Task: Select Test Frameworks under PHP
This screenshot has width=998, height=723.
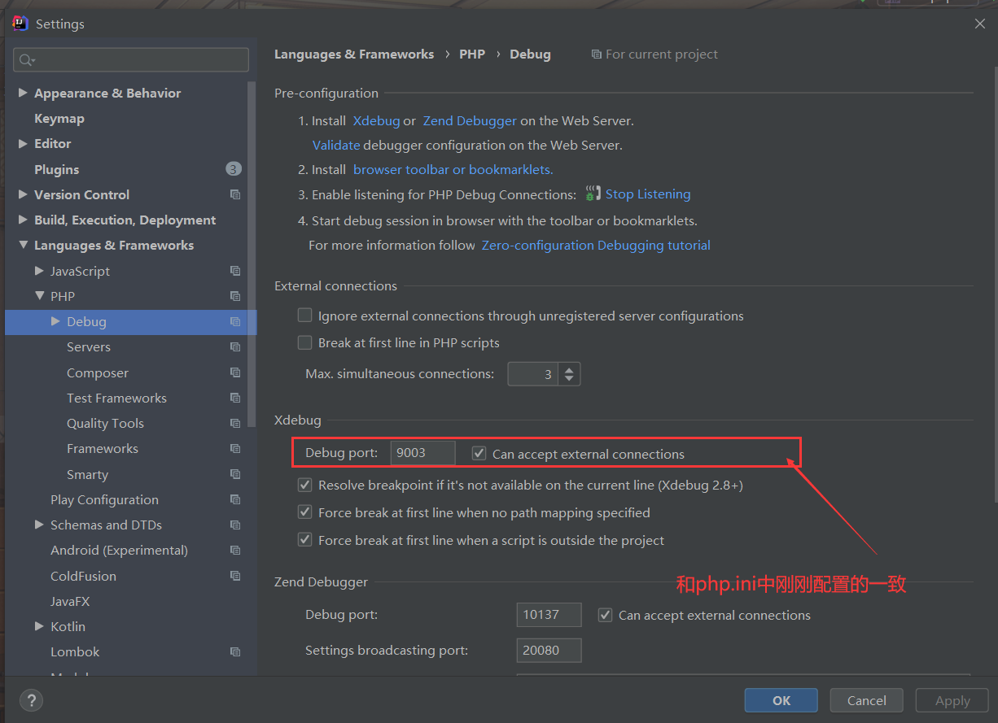Action: pos(116,398)
